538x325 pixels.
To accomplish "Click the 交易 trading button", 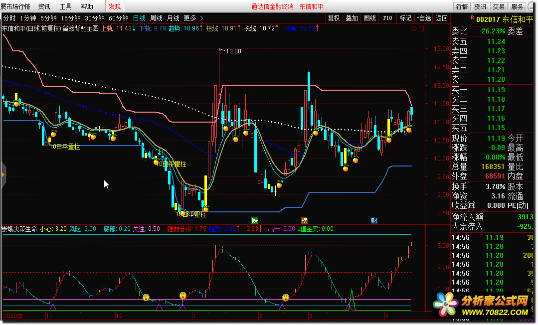I will click(498, 6).
